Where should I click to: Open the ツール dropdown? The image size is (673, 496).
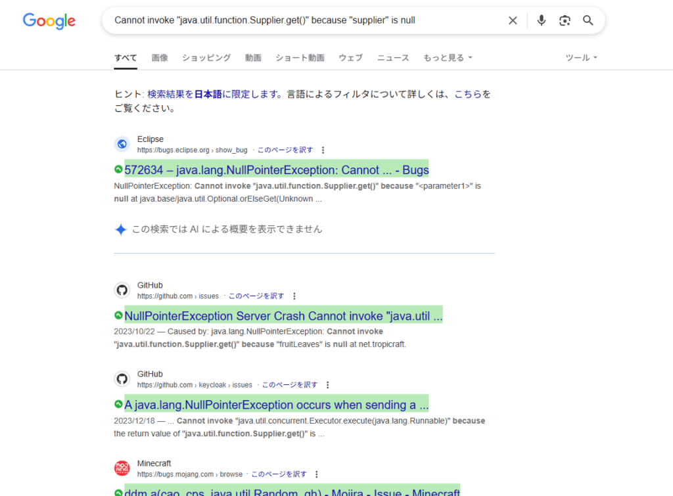tap(581, 58)
